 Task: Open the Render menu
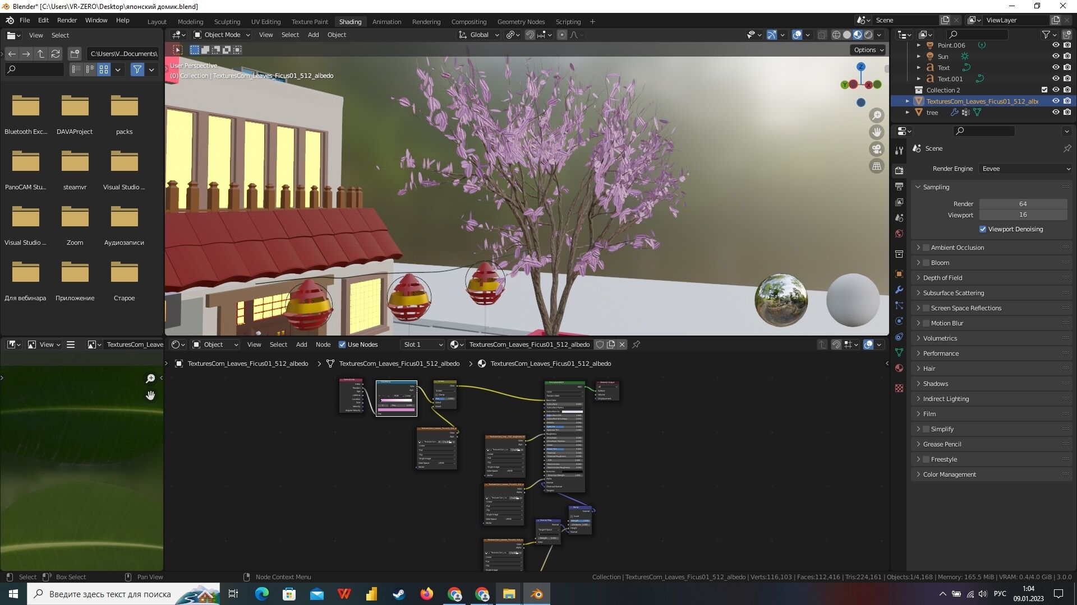tap(67, 20)
